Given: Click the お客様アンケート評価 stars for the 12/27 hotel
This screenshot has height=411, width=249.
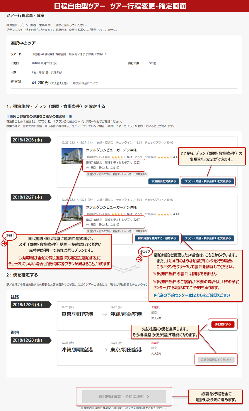Looking at the screenshot, I should pyautogui.click(x=119, y=214).
